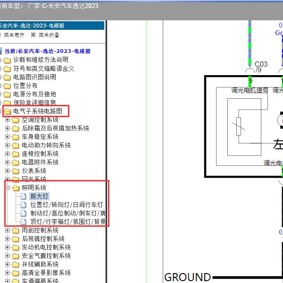Click the 车身稳定系统 folder icon
Viewport: 283px width, 283px height.
coord(16,137)
